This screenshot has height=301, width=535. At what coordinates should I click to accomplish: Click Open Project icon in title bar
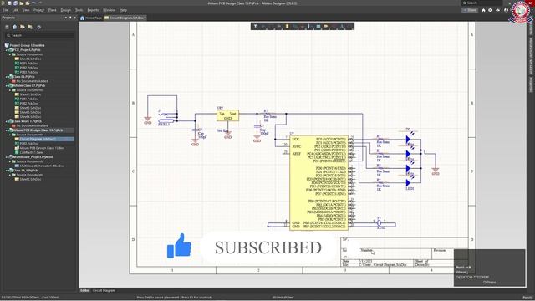point(28,3)
